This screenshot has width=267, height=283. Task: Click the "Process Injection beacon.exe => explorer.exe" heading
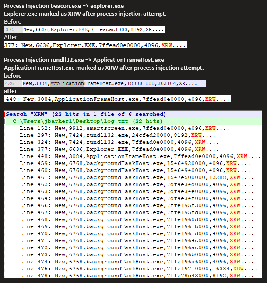(64, 6)
